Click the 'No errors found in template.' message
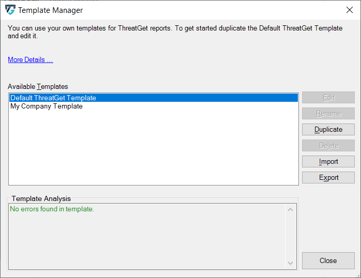This screenshot has height=278, width=361. tap(52, 209)
